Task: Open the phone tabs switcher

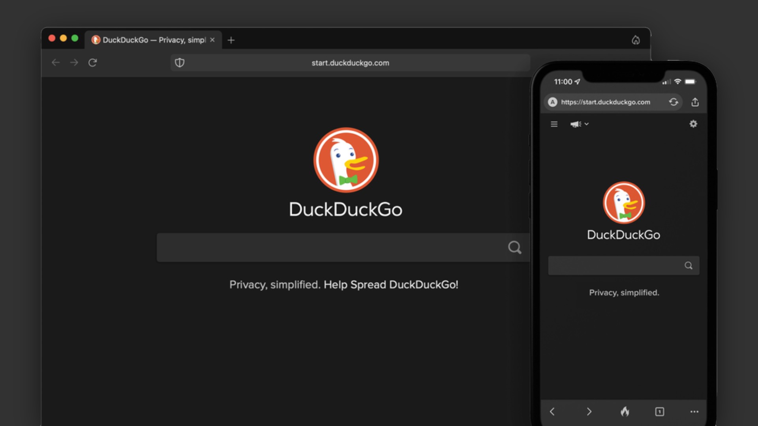Action: (x=659, y=412)
